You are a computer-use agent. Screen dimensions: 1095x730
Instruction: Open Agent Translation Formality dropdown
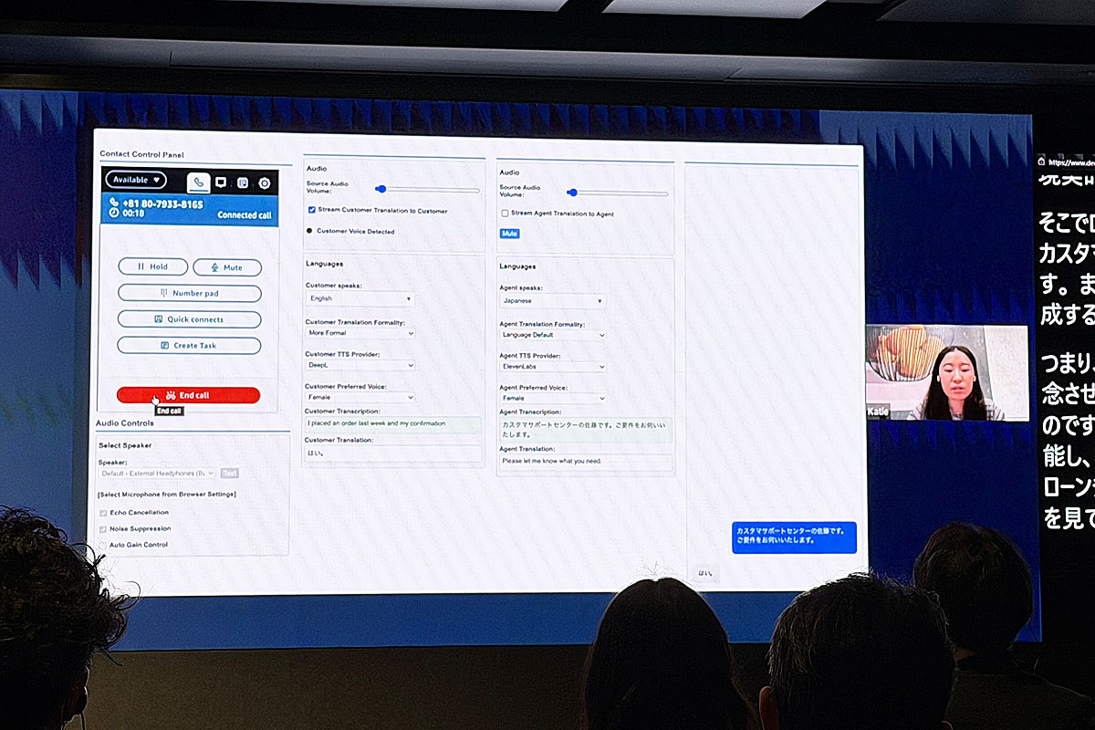point(553,335)
